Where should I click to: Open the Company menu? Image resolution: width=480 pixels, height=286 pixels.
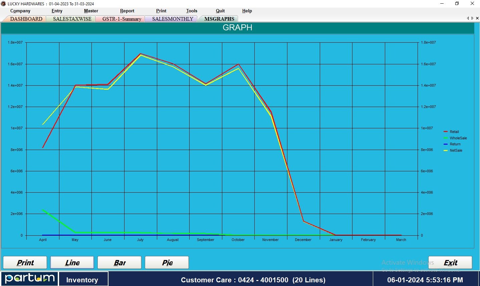20,11
